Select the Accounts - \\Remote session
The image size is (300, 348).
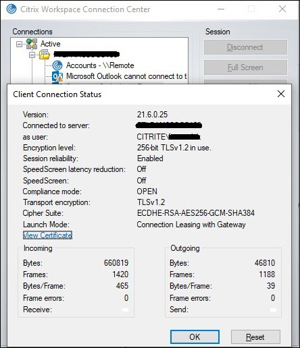coord(100,65)
